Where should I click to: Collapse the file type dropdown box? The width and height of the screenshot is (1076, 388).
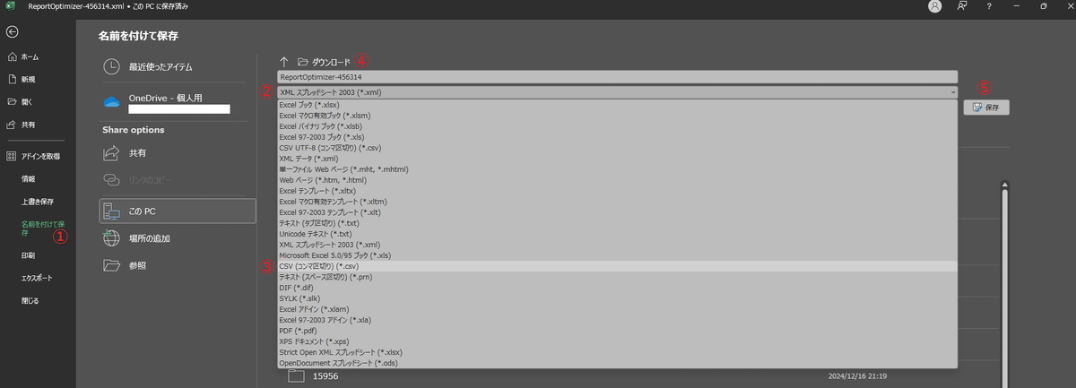[617, 91]
